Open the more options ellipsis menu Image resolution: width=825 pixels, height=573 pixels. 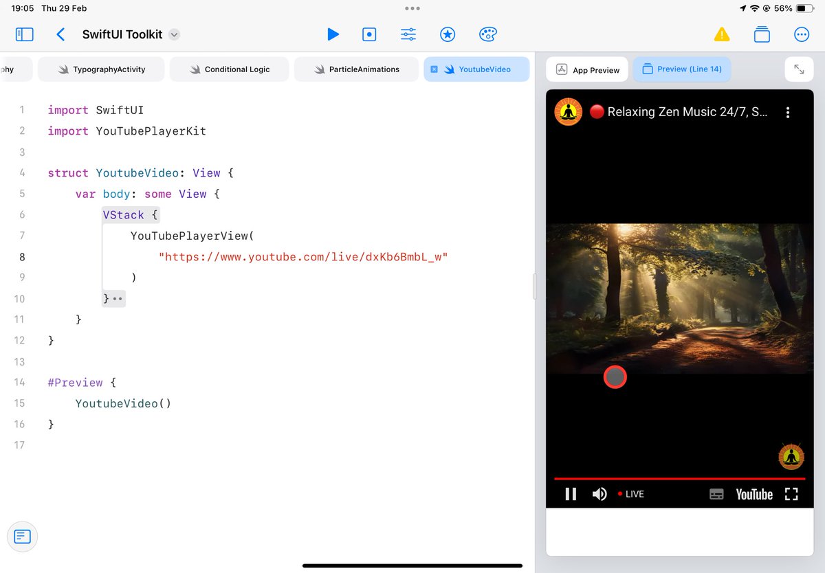point(801,34)
